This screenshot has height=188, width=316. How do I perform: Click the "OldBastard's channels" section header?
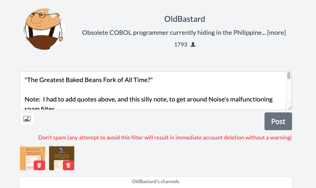coord(155,182)
